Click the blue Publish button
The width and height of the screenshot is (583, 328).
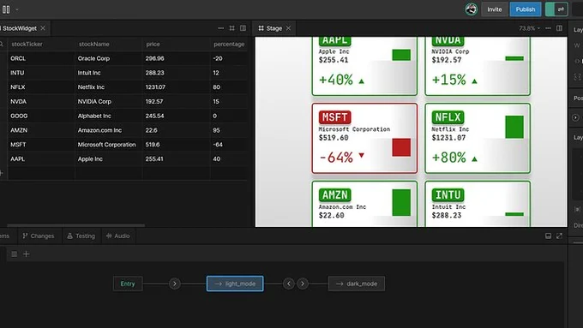[526, 9]
